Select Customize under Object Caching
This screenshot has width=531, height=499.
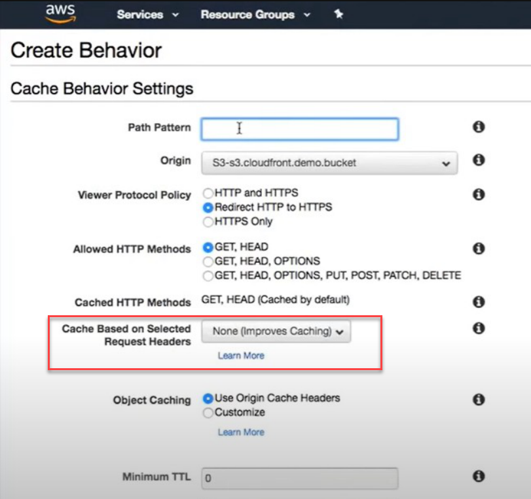tap(208, 413)
